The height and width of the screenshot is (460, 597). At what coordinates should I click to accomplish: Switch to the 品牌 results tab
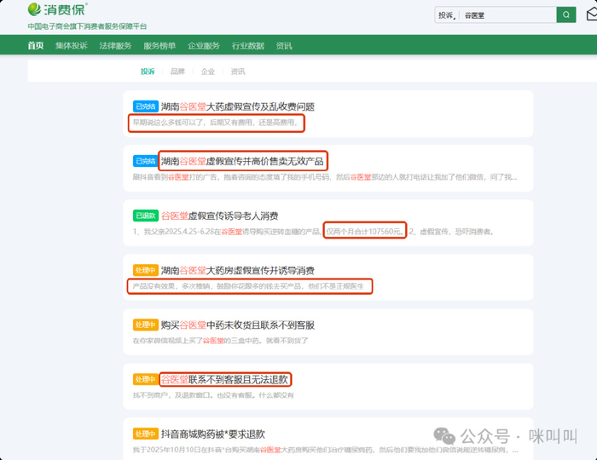pyautogui.click(x=177, y=72)
